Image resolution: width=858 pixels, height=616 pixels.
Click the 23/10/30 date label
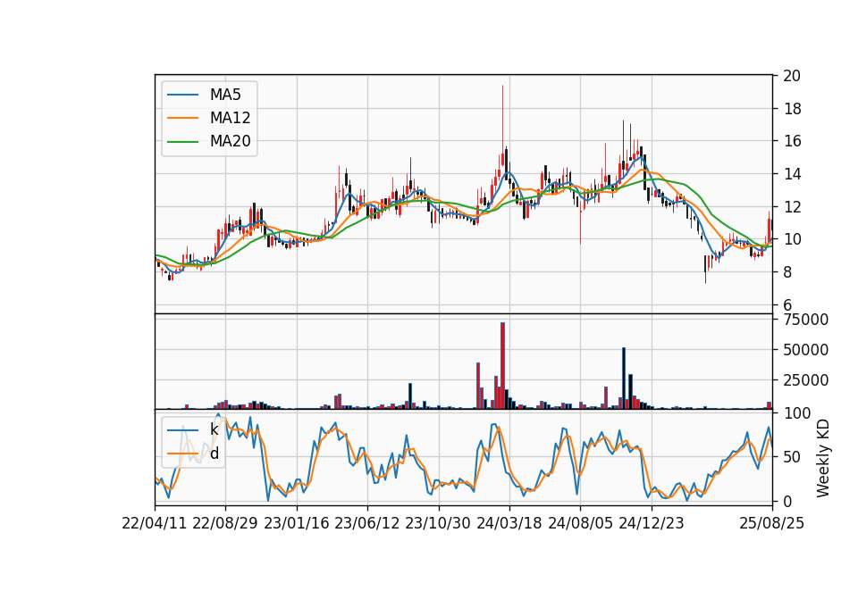(x=438, y=523)
